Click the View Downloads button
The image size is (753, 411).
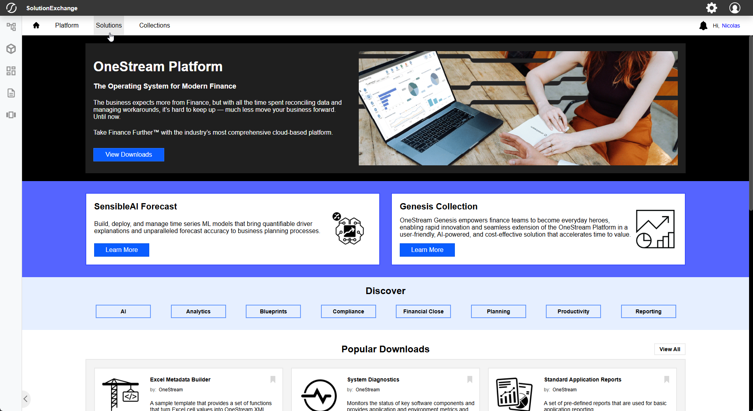pos(129,155)
